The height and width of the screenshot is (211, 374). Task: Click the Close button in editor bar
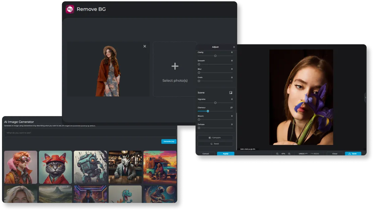click(x=335, y=154)
